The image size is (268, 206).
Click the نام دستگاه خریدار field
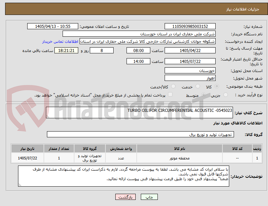139,34
